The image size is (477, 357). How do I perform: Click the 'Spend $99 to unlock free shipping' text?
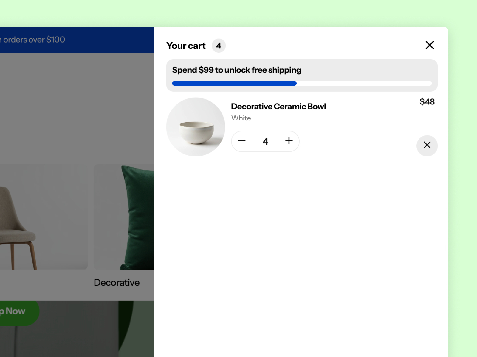pos(236,70)
